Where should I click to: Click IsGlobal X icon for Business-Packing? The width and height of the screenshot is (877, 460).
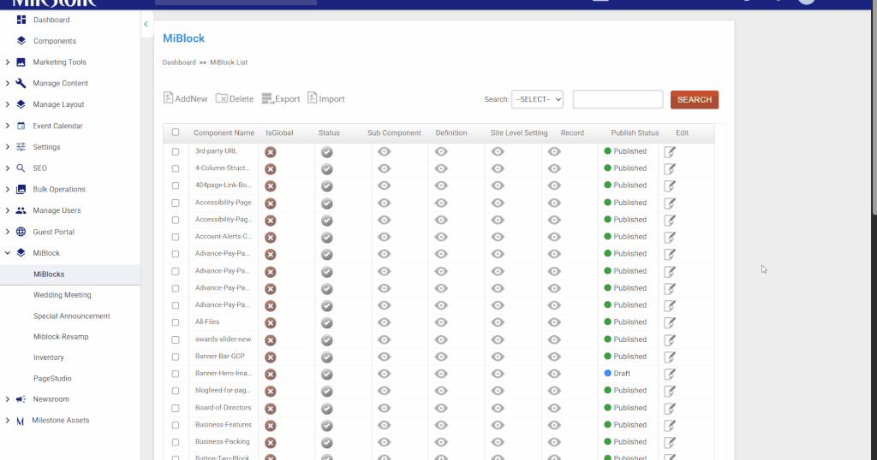tap(270, 443)
